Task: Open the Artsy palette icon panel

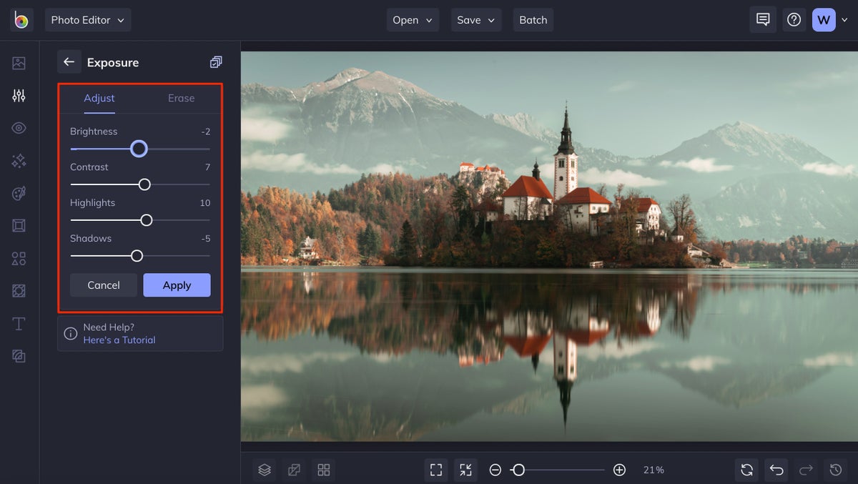Action: click(x=19, y=193)
